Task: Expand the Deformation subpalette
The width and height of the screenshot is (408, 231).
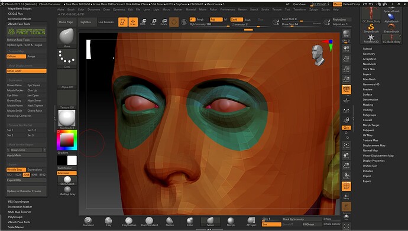Action: [370, 99]
